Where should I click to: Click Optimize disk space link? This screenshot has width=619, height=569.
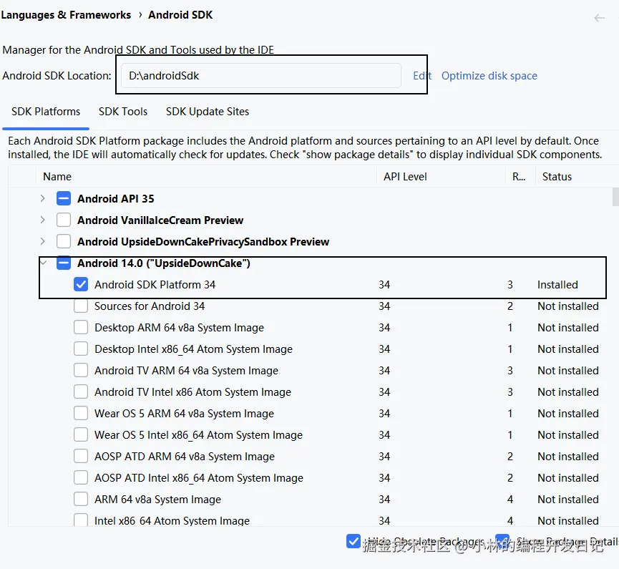[489, 75]
